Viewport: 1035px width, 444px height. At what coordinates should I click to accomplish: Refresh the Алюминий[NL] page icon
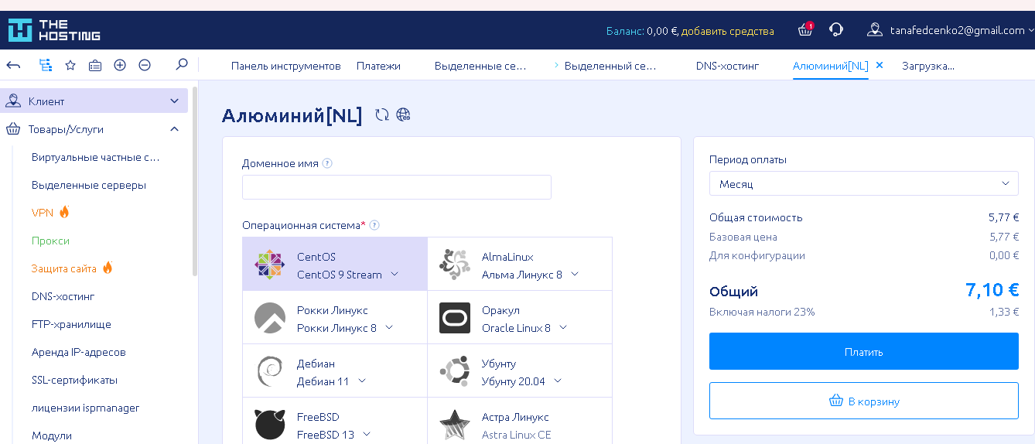click(382, 115)
